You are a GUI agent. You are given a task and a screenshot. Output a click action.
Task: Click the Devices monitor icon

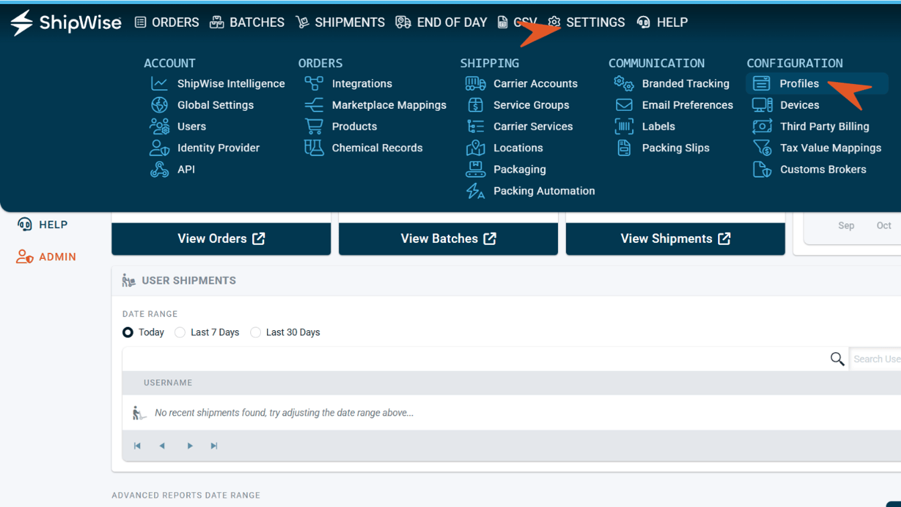762,105
